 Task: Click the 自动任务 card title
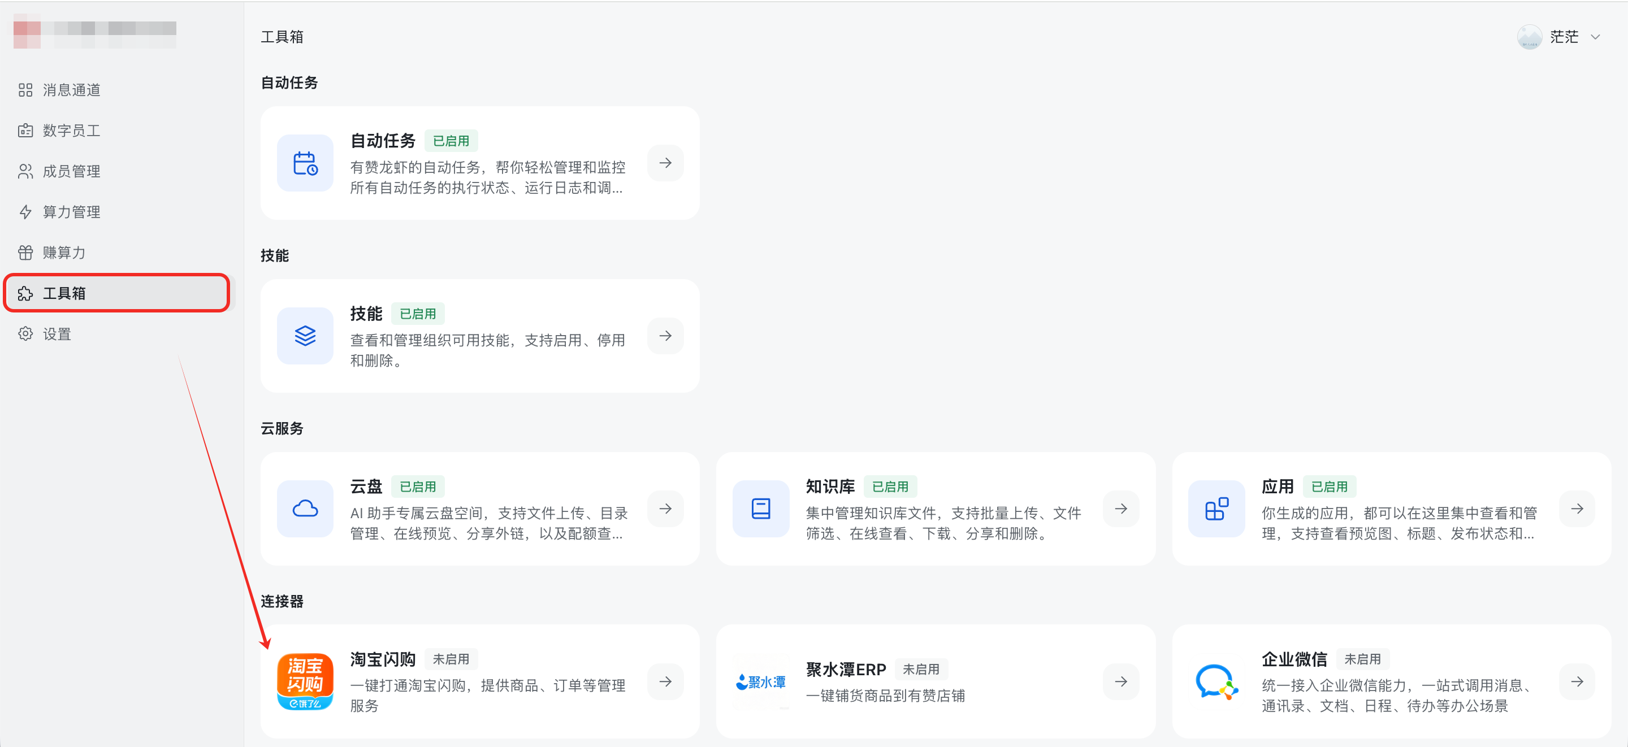(x=382, y=141)
